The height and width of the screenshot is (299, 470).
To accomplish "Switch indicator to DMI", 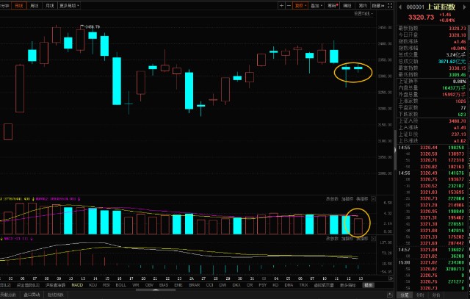I will tap(223, 285).
